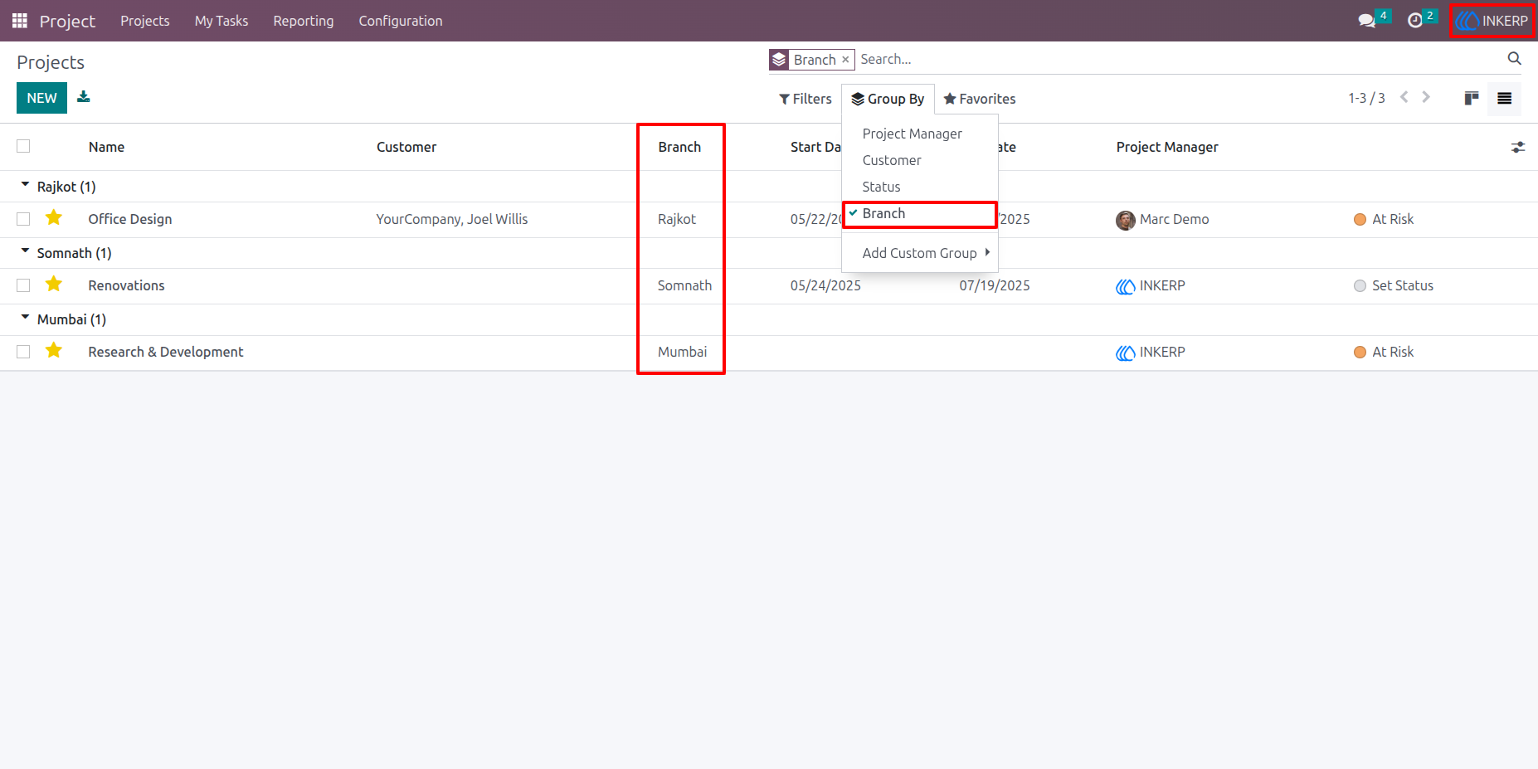Switch to List view icon
The height and width of the screenshot is (769, 1538).
(1504, 99)
